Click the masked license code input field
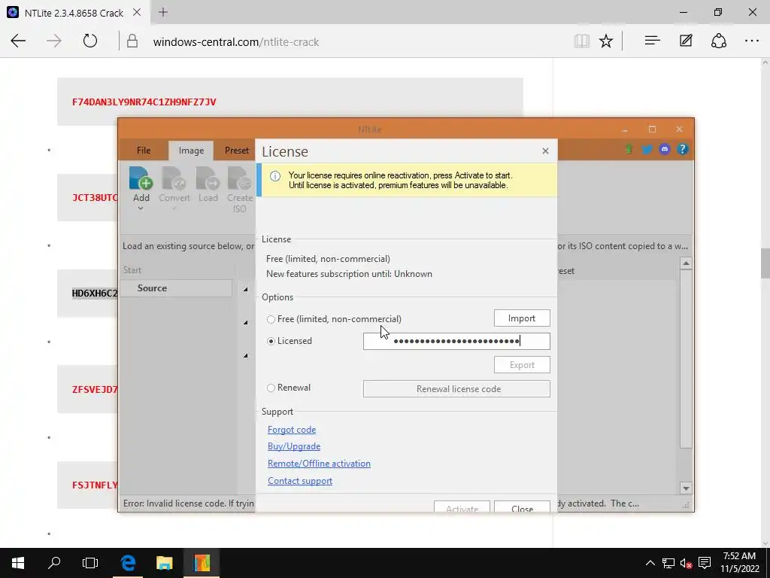The width and height of the screenshot is (770, 578). click(456, 341)
